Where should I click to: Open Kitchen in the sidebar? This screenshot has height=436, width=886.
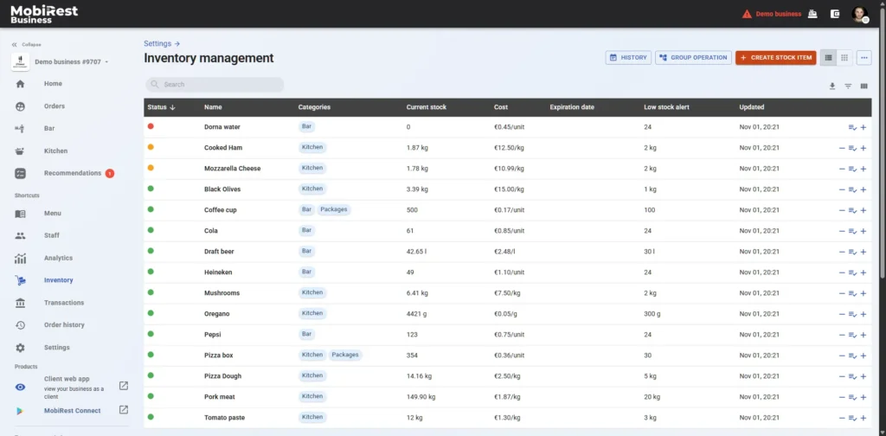coord(55,151)
